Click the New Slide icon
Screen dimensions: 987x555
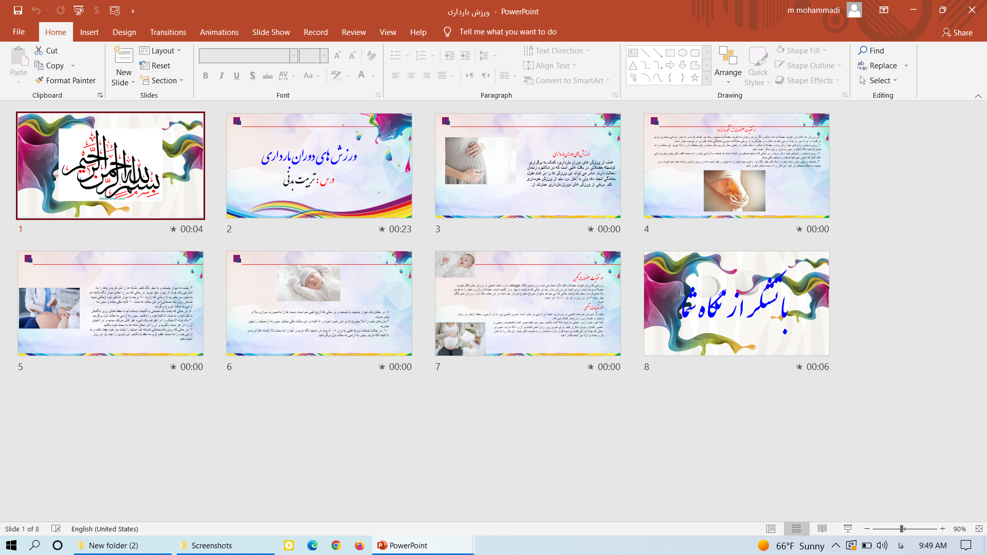(x=123, y=55)
